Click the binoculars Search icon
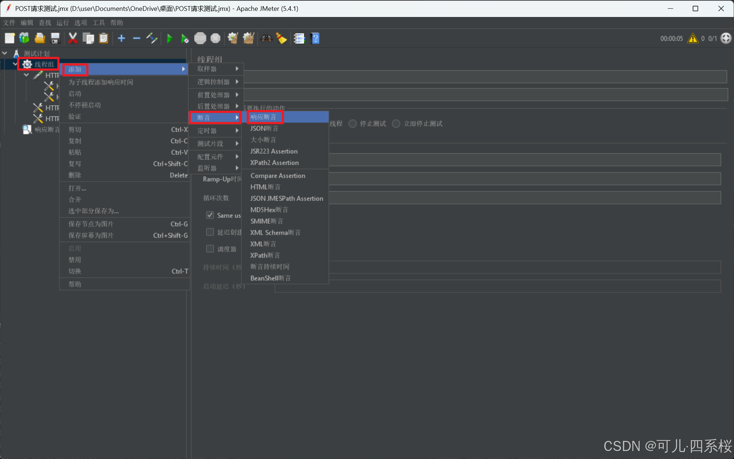The height and width of the screenshot is (459, 734). (x=266, y=38)
